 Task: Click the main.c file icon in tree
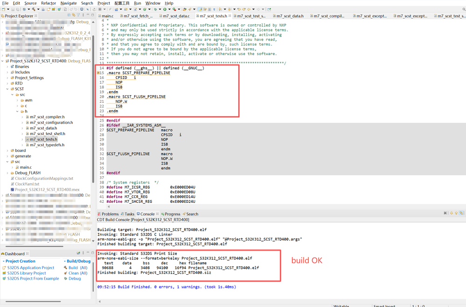click(17, 167)
